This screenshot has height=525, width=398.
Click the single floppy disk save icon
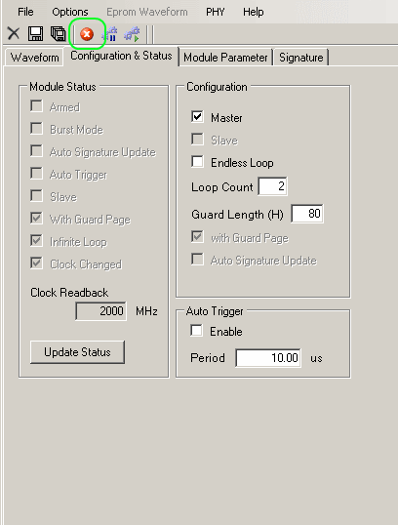click(35, 34)
